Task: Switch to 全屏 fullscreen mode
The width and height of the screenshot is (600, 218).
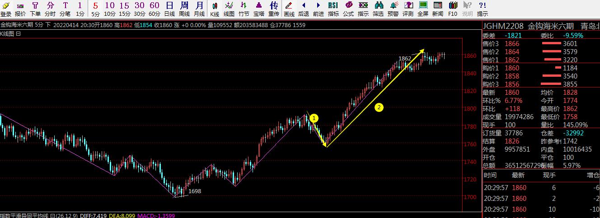Action: coord(423,9)
